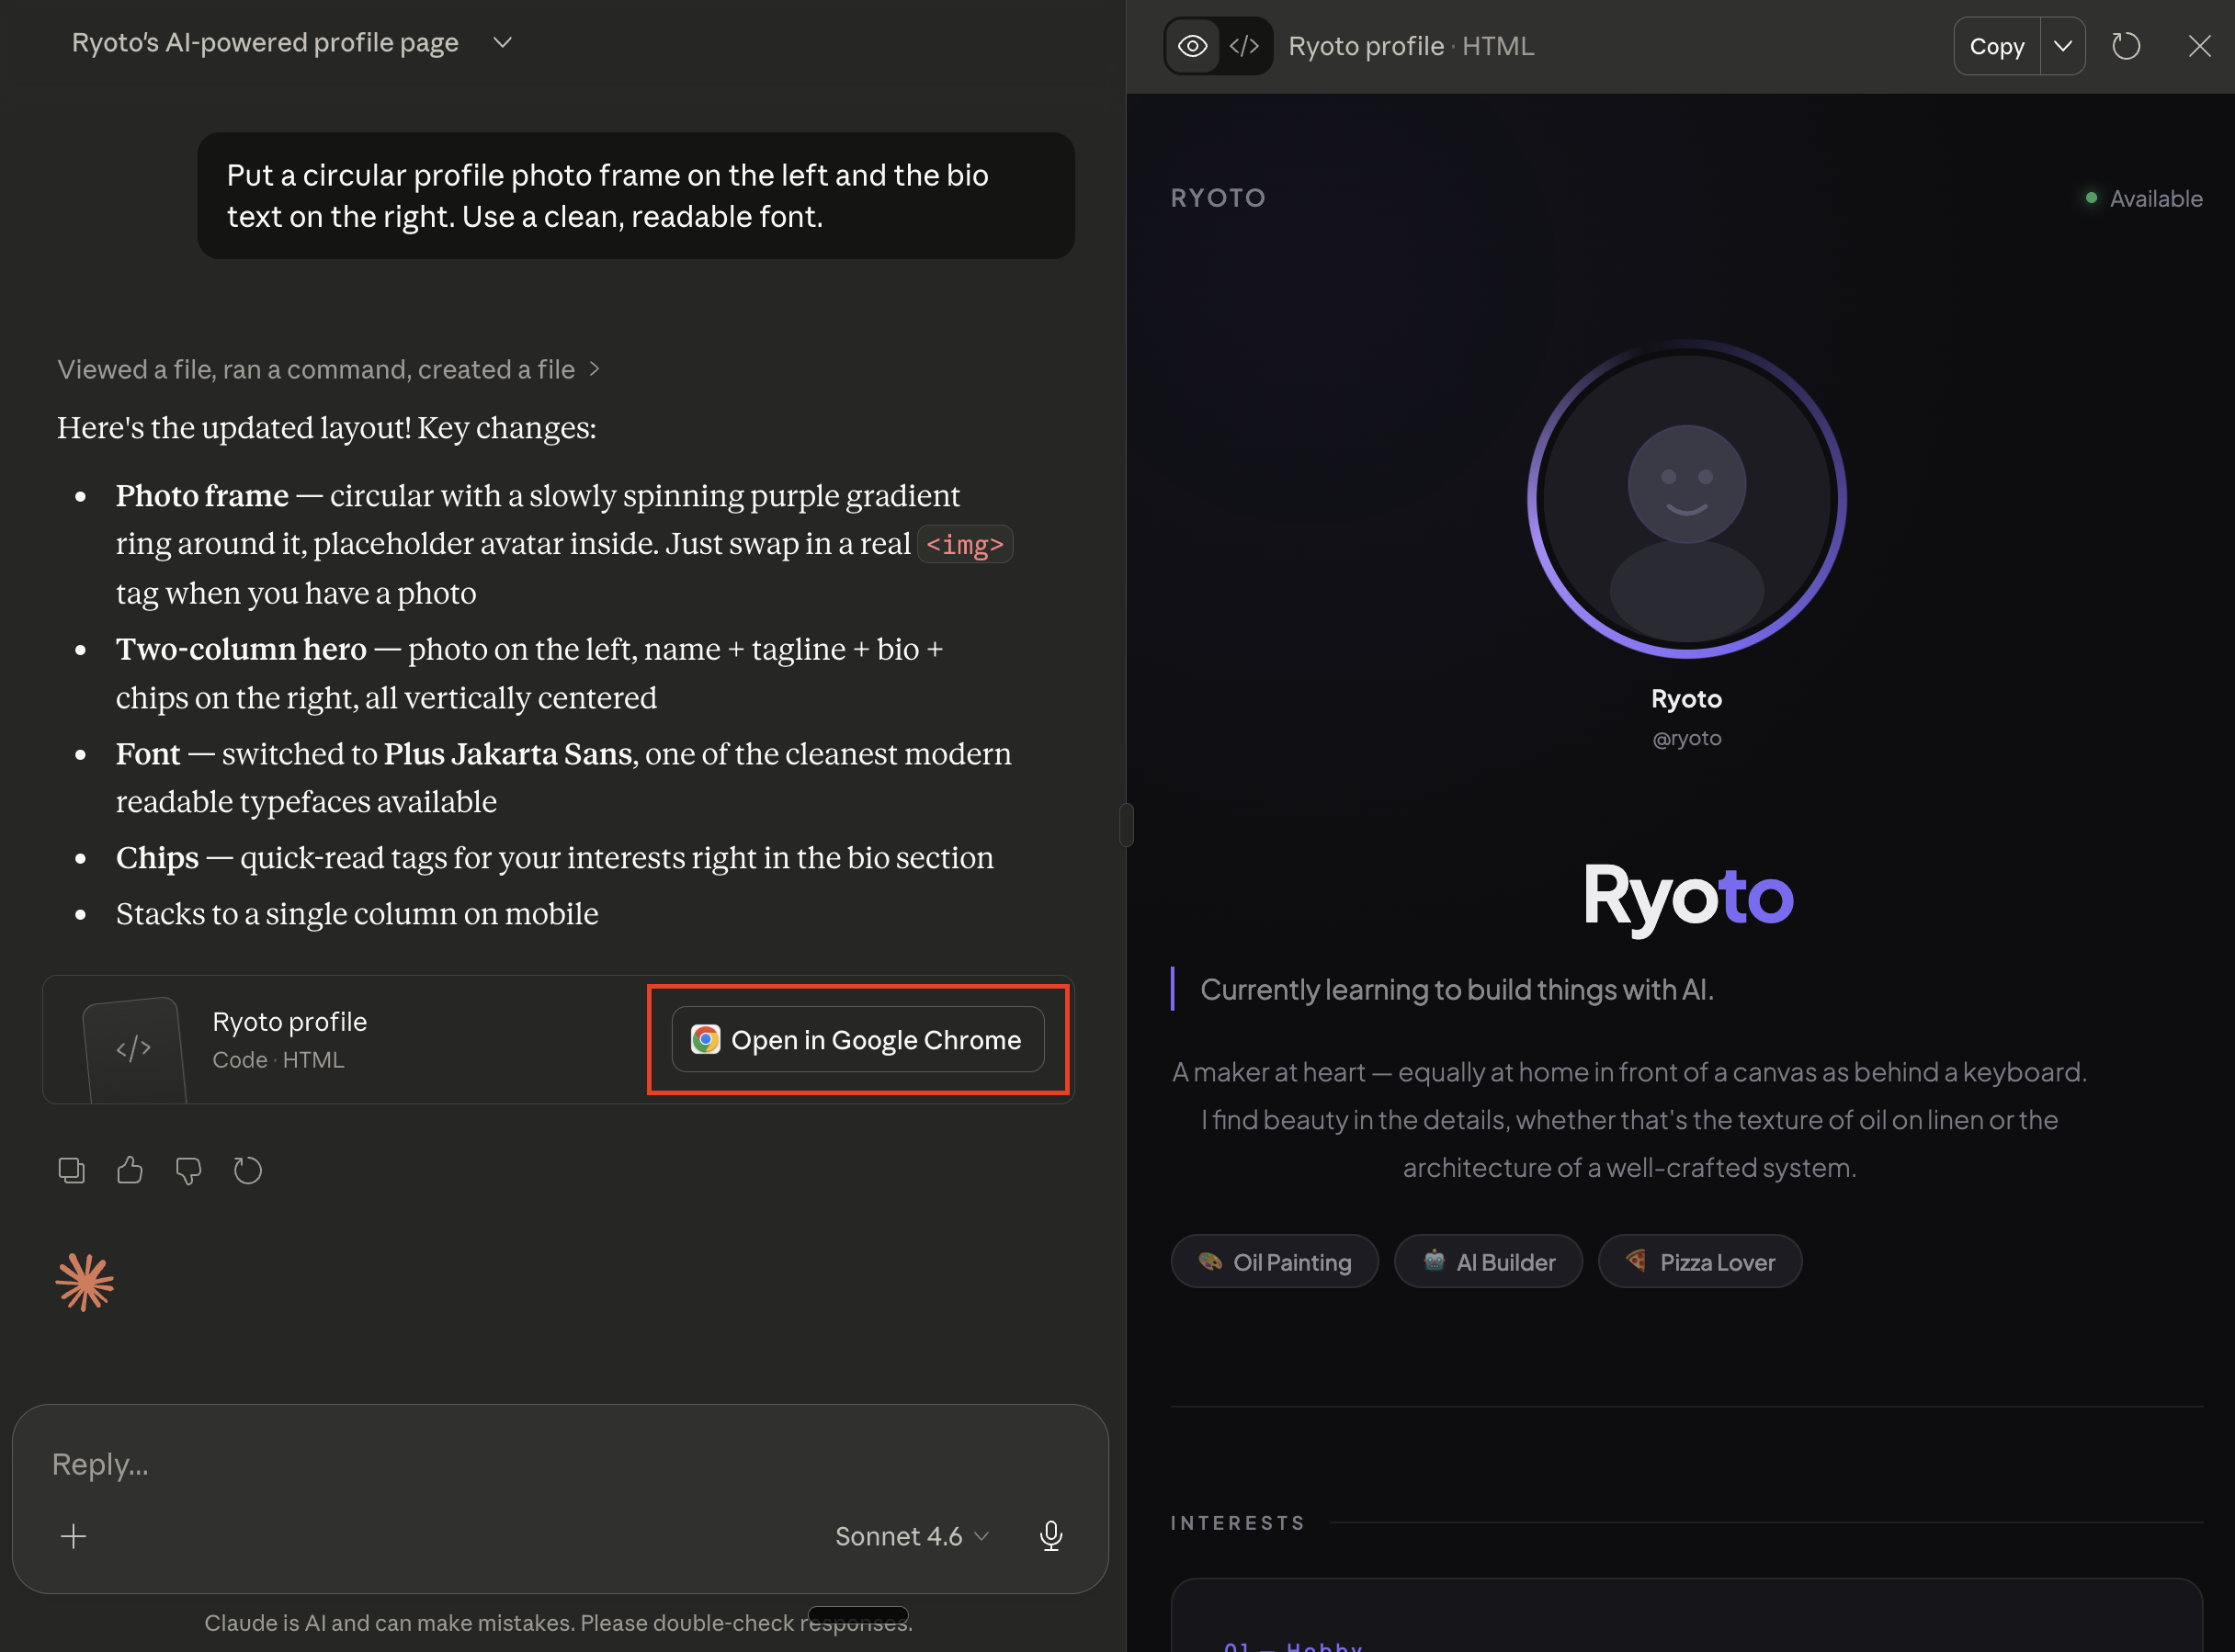Click the microphone voice input icon
Viewport: 2235px width, 1652px height.
[1050, 1536]
